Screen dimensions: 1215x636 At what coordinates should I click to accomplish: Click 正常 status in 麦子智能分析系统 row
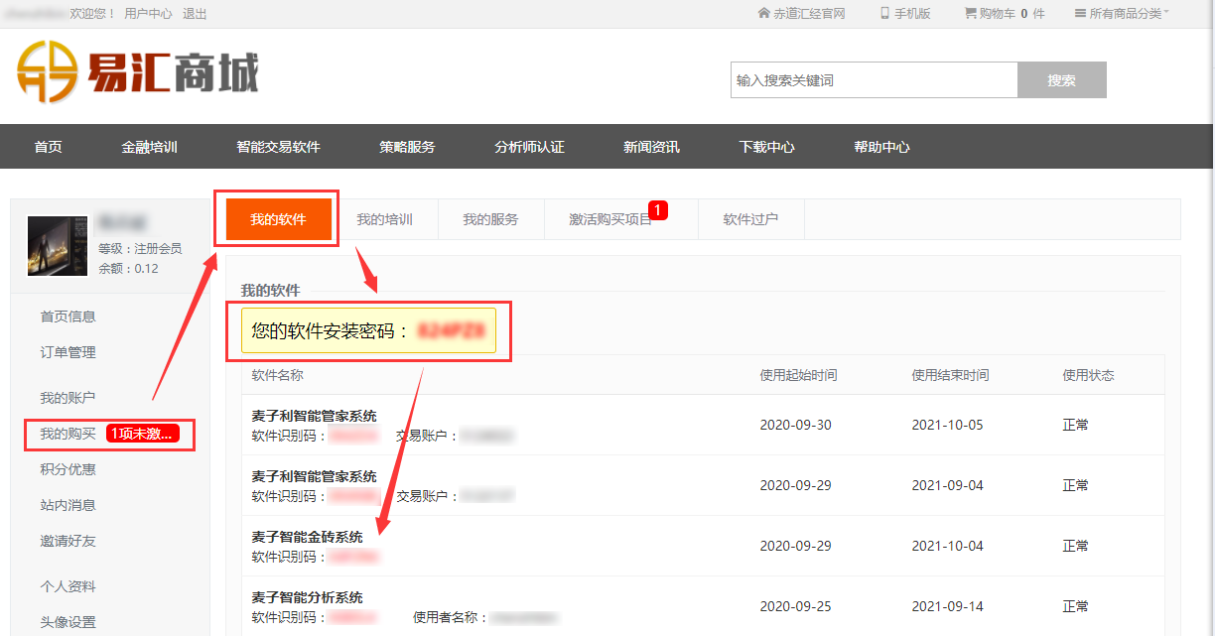pyautogui.click(x=1076, y=606)
